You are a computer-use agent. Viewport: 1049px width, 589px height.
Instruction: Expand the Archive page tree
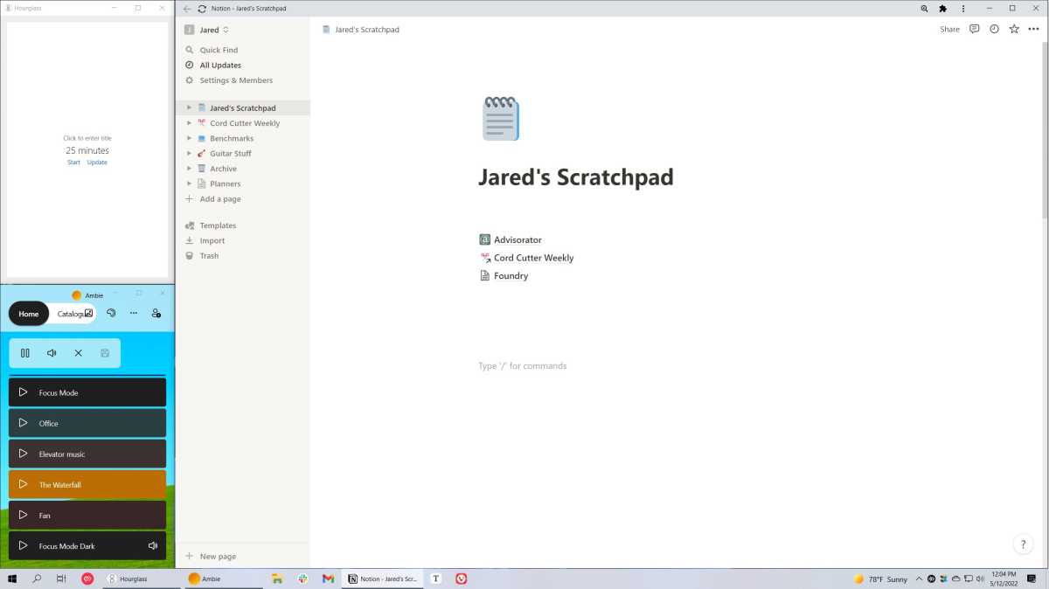click(189, 169)
